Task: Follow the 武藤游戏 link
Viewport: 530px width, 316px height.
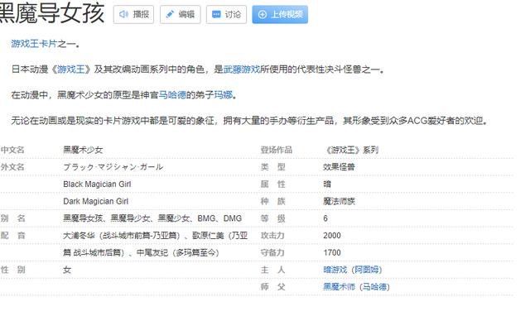Action: click(241, 69)
